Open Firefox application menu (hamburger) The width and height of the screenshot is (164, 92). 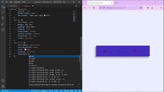pos(161,8)
